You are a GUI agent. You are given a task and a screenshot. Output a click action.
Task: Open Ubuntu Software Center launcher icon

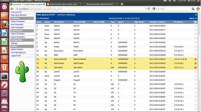[4, 59]
